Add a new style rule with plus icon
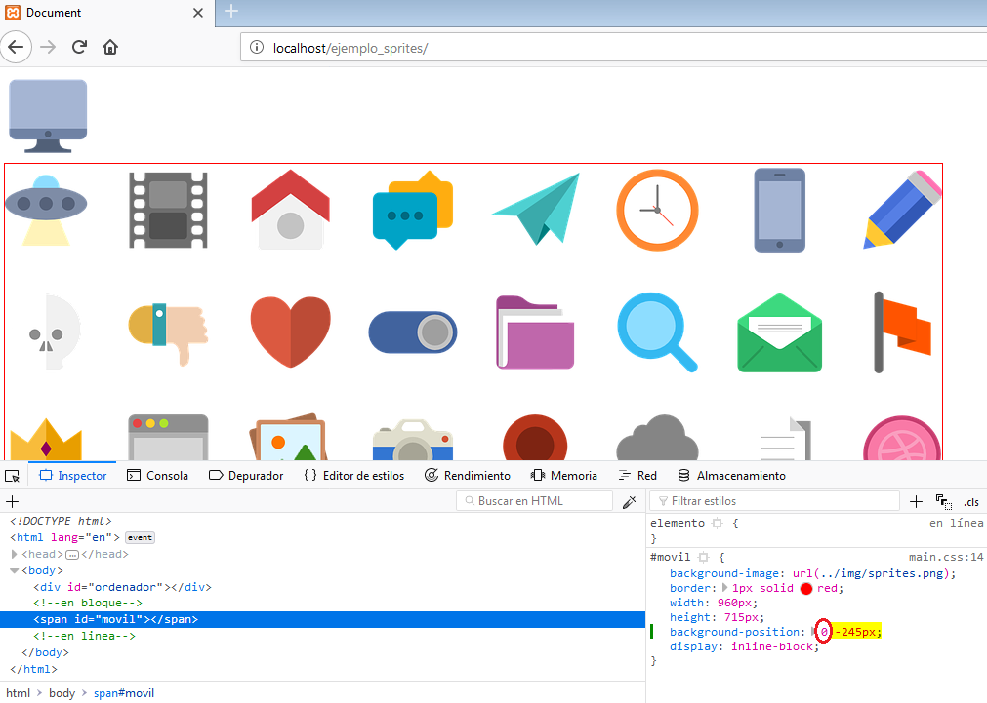 click(x=916, y=501)
